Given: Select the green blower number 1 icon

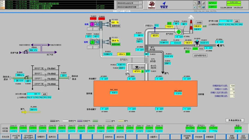Looking at the screenshot, I should (92, 42).
